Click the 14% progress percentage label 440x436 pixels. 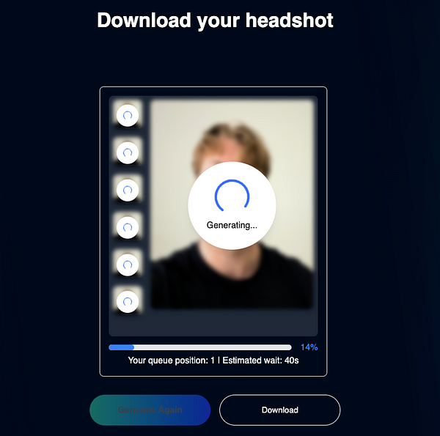pyautogui.click(x=309, y=347)
